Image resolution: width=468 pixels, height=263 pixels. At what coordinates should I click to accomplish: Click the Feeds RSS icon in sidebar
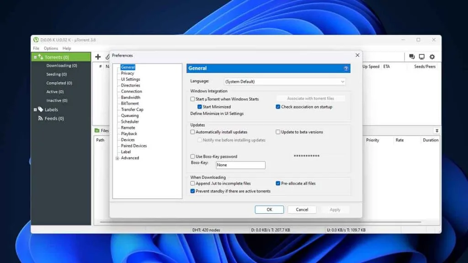[x=40, y=118]
